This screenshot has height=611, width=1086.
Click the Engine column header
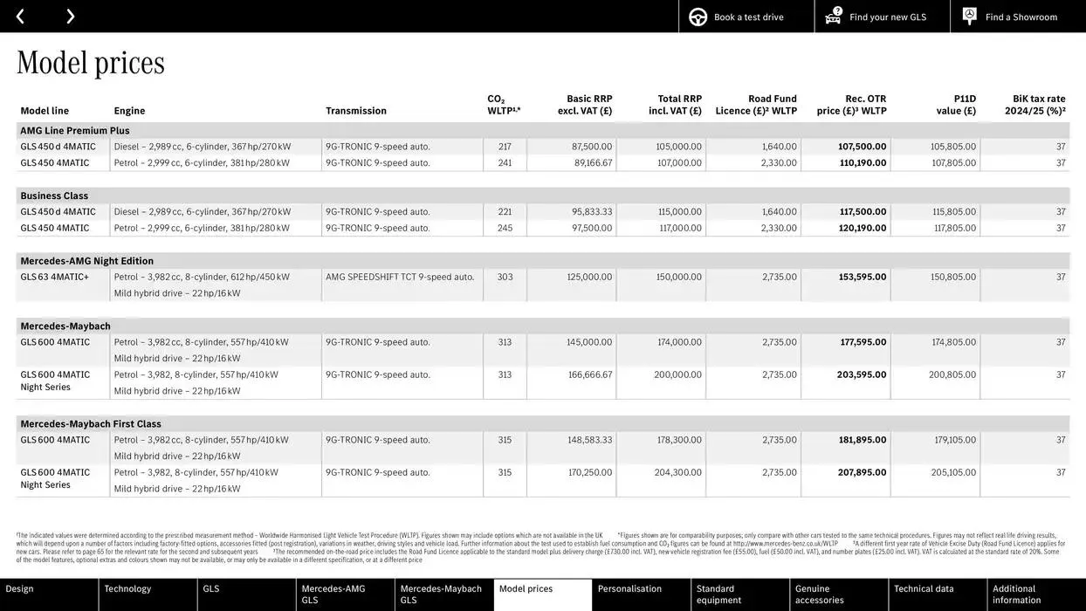(129, 111)
